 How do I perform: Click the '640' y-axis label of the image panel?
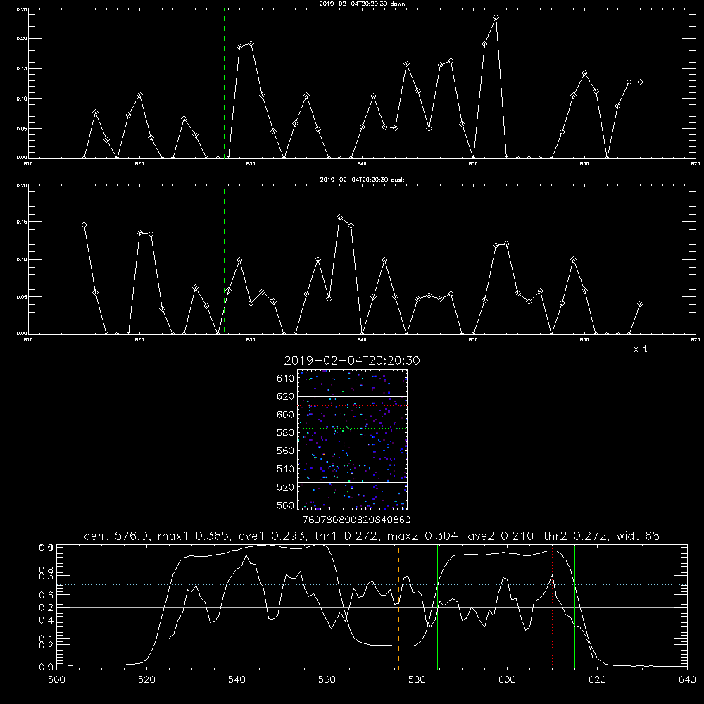286,379
